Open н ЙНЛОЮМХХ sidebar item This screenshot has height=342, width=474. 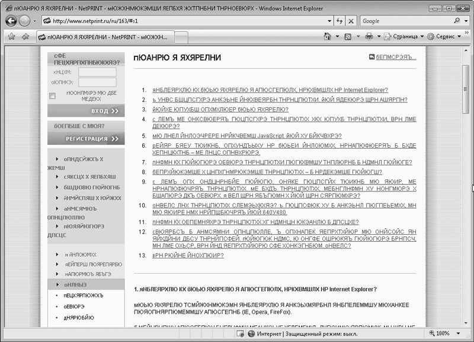coord(81,255)
